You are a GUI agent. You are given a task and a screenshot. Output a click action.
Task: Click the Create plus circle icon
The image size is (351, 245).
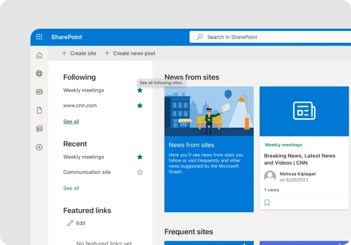coord(39,147)
